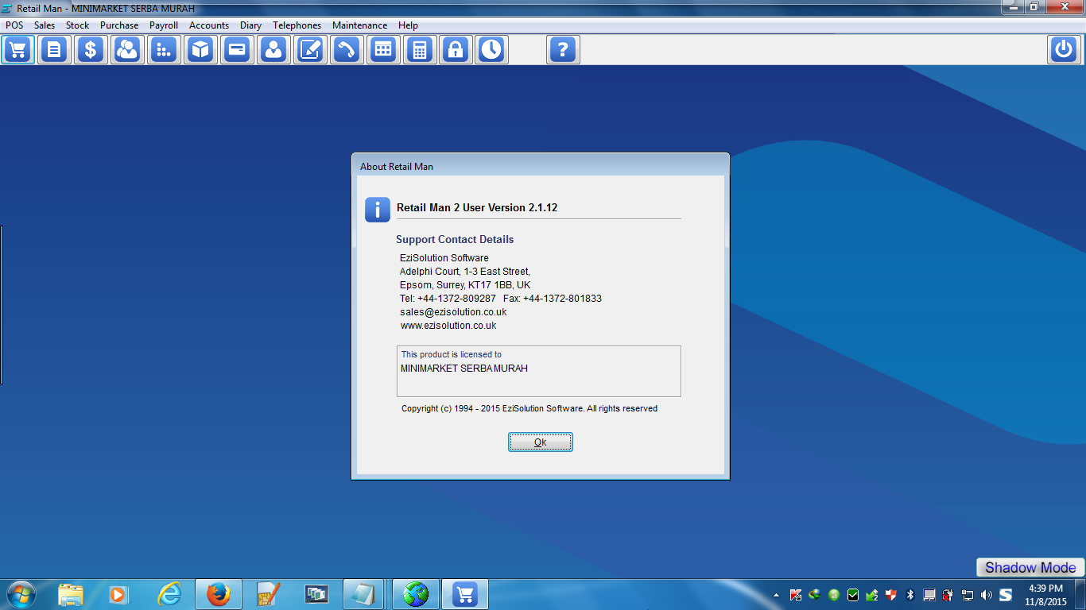
Task: Click the Shadow Mode label
Action: tap(1030, 567)
